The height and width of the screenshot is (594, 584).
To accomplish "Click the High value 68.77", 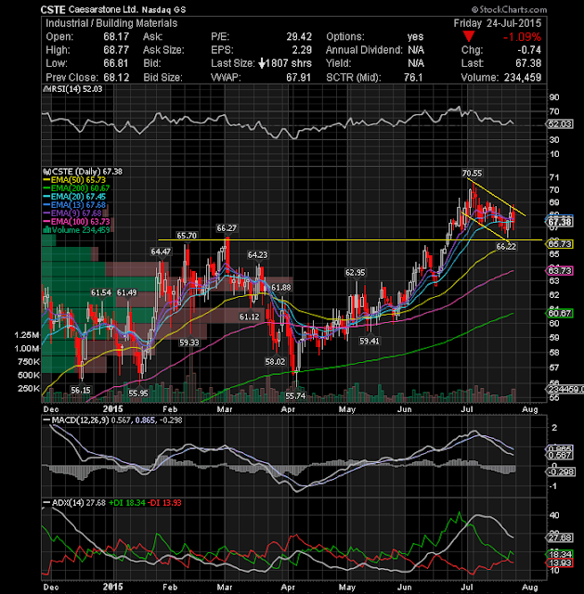I will (x=116, y=50).
